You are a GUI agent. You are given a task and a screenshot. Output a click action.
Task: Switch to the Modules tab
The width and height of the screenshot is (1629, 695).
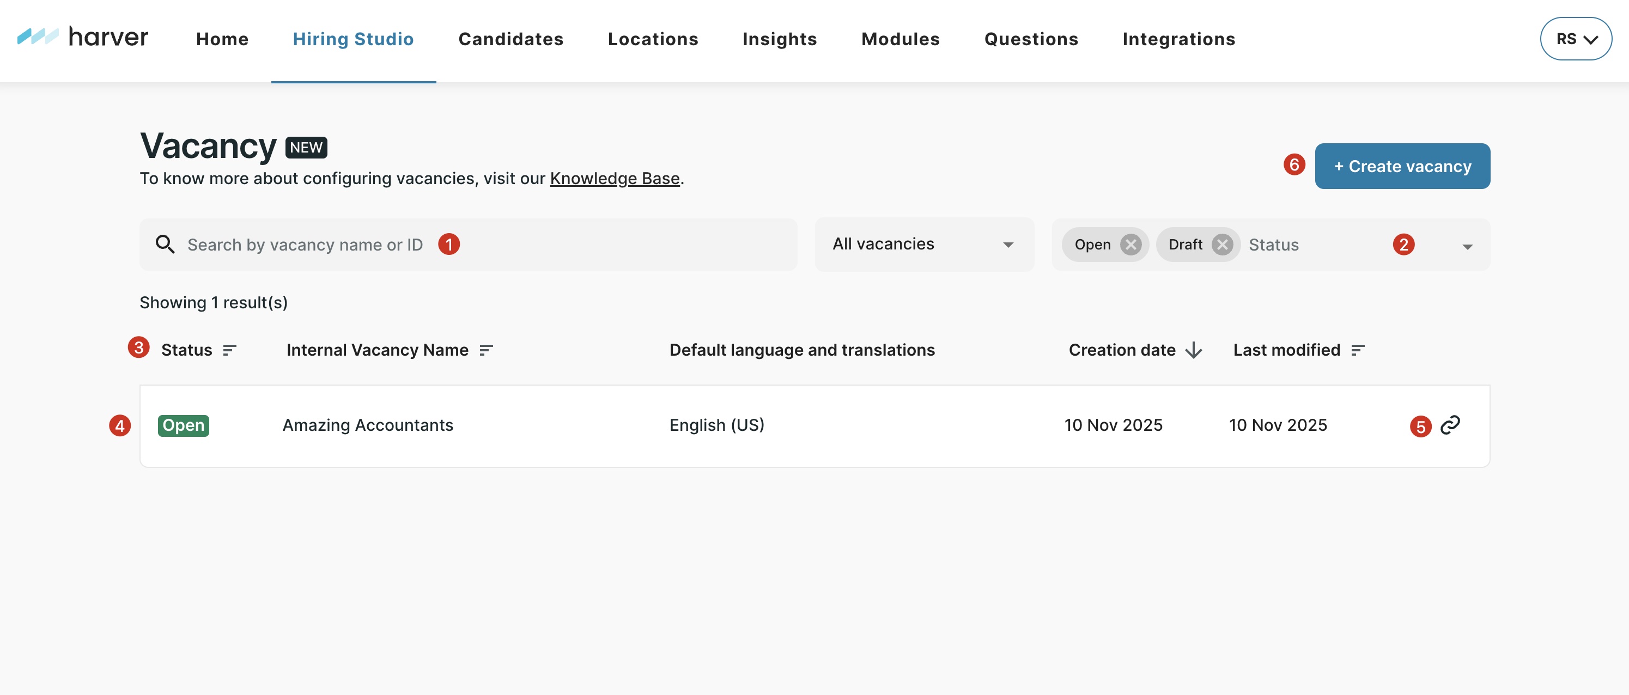(x=900, y=39)
